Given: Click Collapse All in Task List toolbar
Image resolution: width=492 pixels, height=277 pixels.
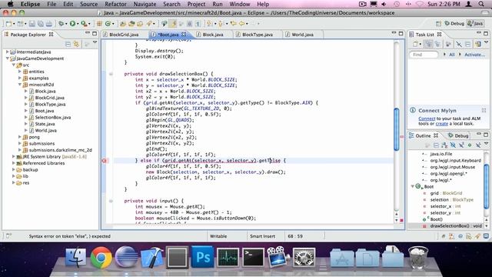Looking at the screenshot, I should 468,45.
